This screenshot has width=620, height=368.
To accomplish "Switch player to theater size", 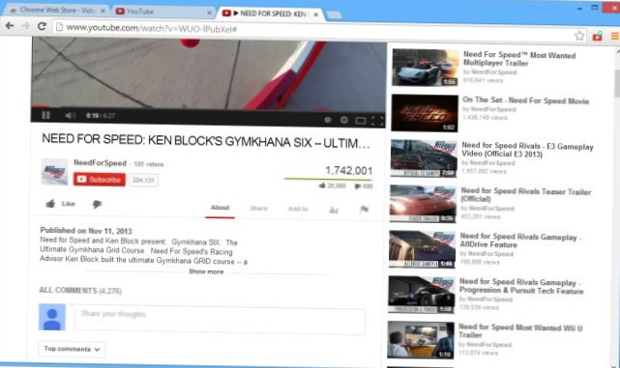I will (361, 121).
